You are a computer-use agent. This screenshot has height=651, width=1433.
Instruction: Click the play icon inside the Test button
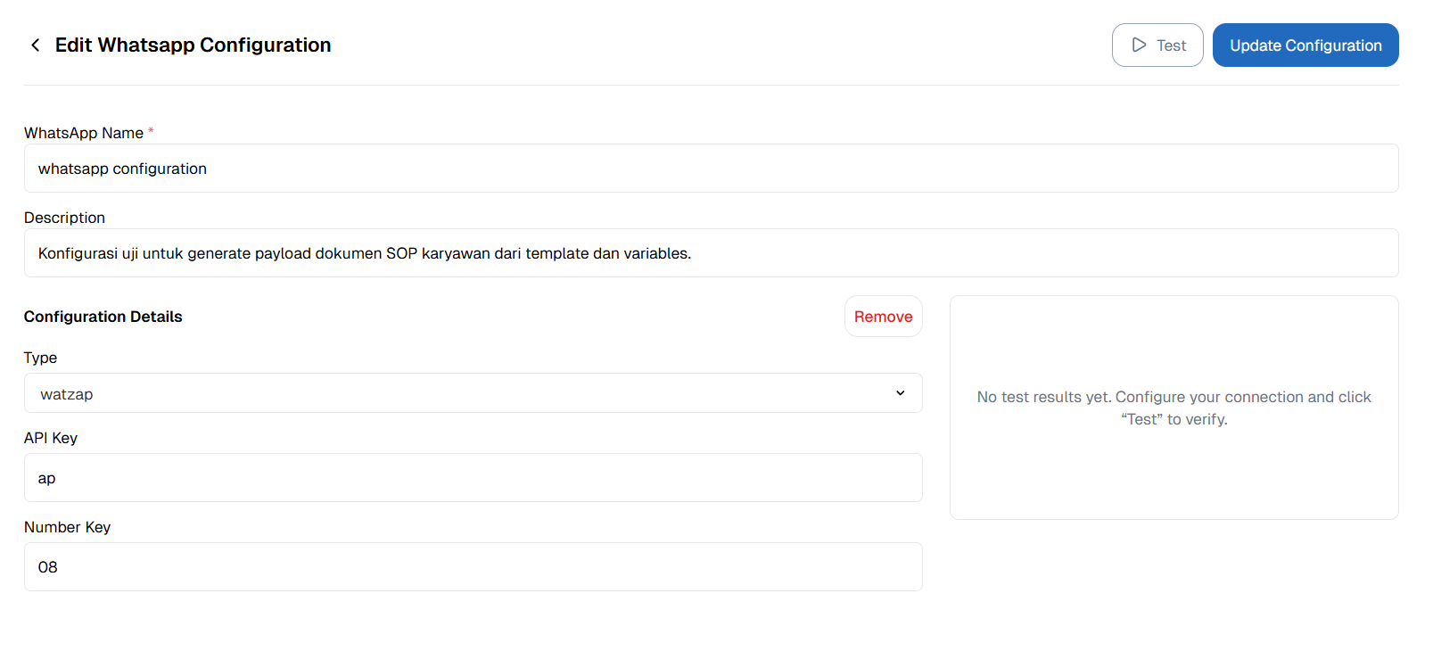pyautogui.click(x=1139, y=45)
